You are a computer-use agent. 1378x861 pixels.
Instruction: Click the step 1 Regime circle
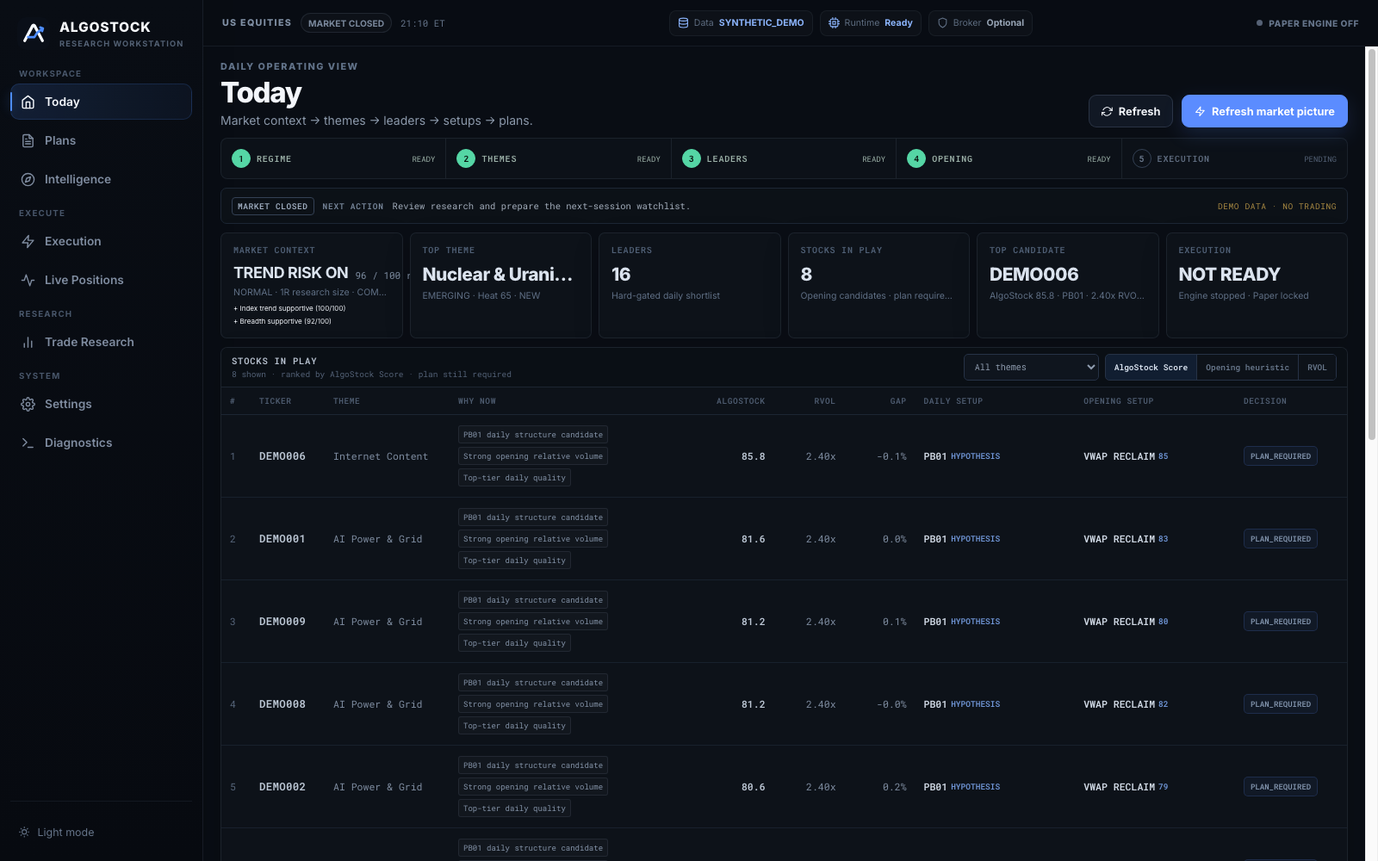241,159
